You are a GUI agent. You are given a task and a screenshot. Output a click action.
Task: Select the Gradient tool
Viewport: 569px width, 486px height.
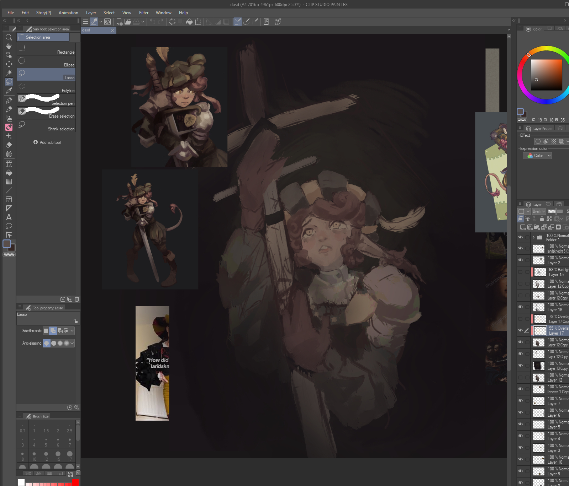click(x=9, y=182)
